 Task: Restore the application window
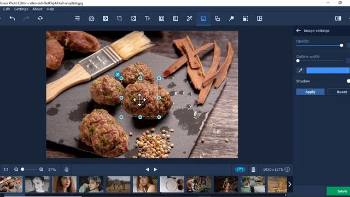click(340, 3)
